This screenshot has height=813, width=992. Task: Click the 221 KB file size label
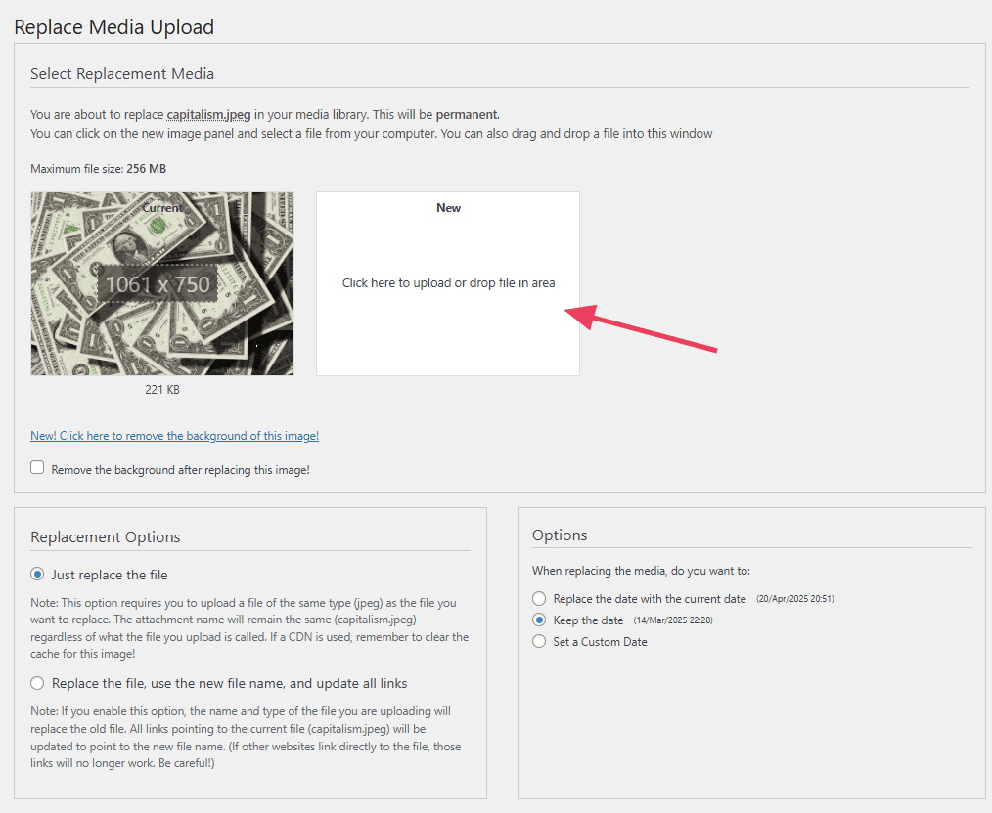click(x=162, y=390)
